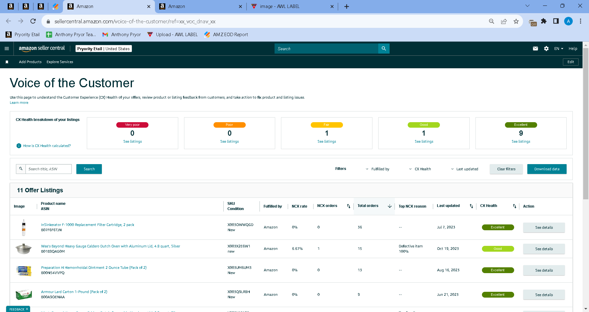
Task: See details for Armour Lard Carton
Action: click(544, 295)
